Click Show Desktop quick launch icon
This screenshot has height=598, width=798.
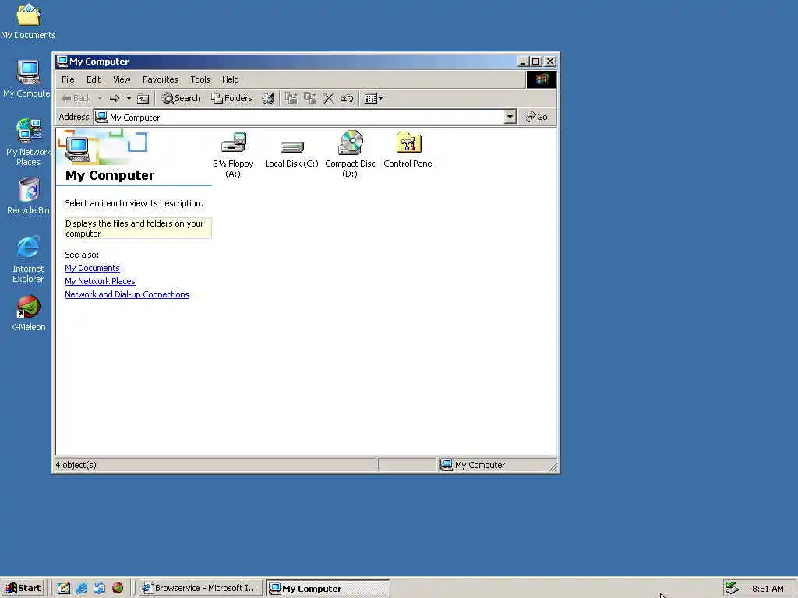(64, 589)
